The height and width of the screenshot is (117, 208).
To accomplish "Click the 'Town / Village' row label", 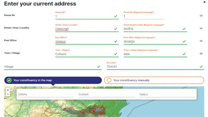I will tap(12, 53).
